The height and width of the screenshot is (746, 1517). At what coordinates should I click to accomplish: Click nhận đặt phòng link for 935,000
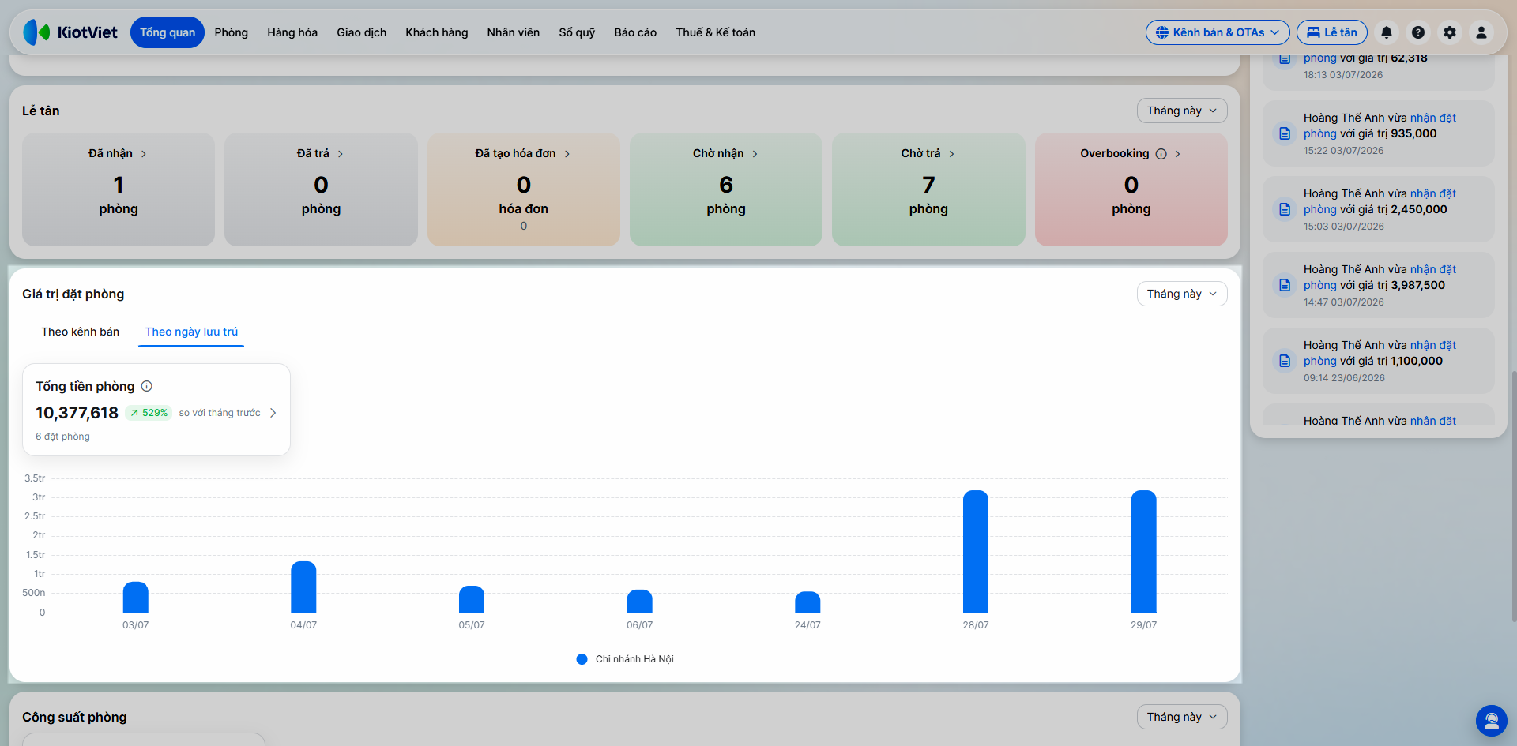1433,118
